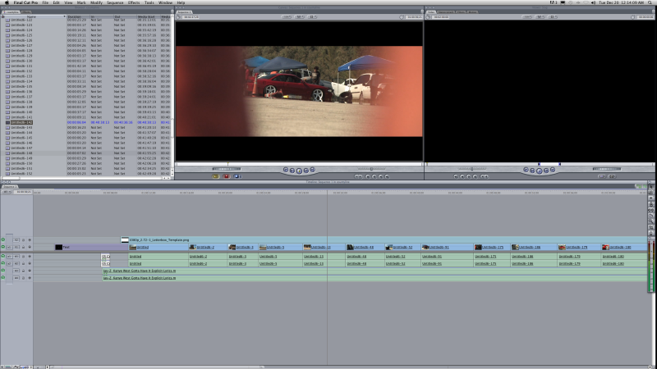Open the Effects menu

coord(134,2)
